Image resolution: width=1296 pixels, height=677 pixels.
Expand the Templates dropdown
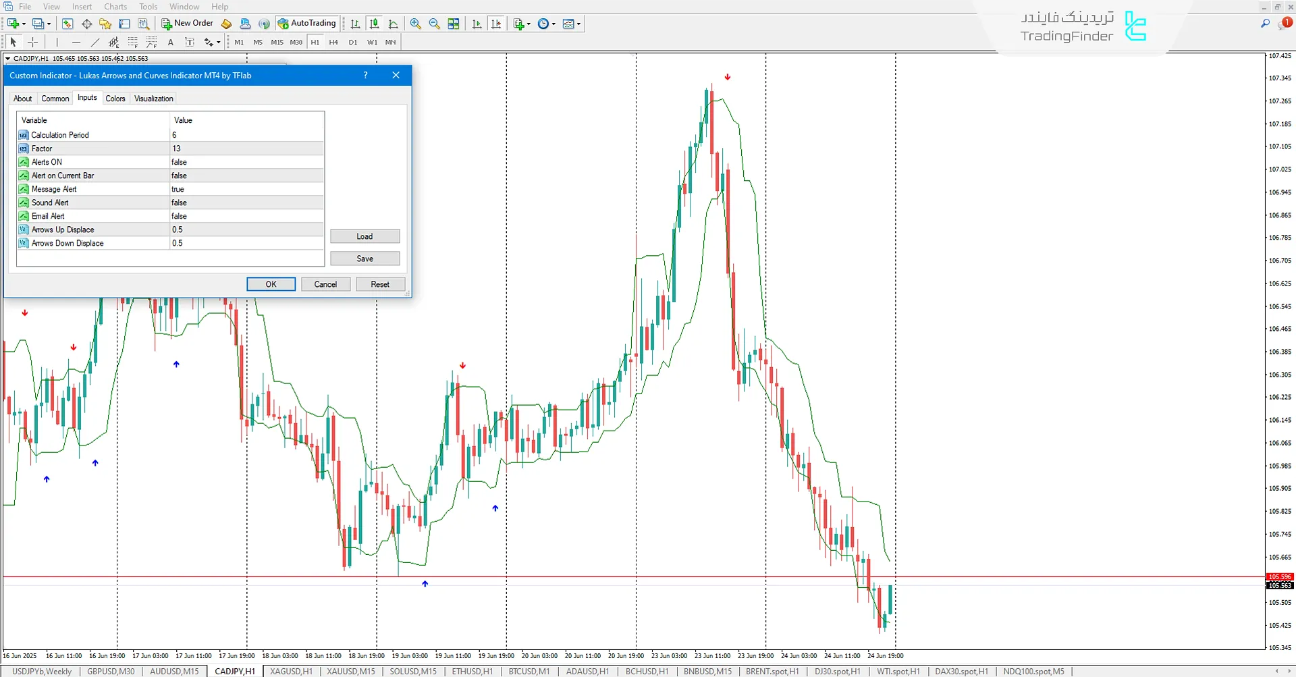tap(578, 24)
